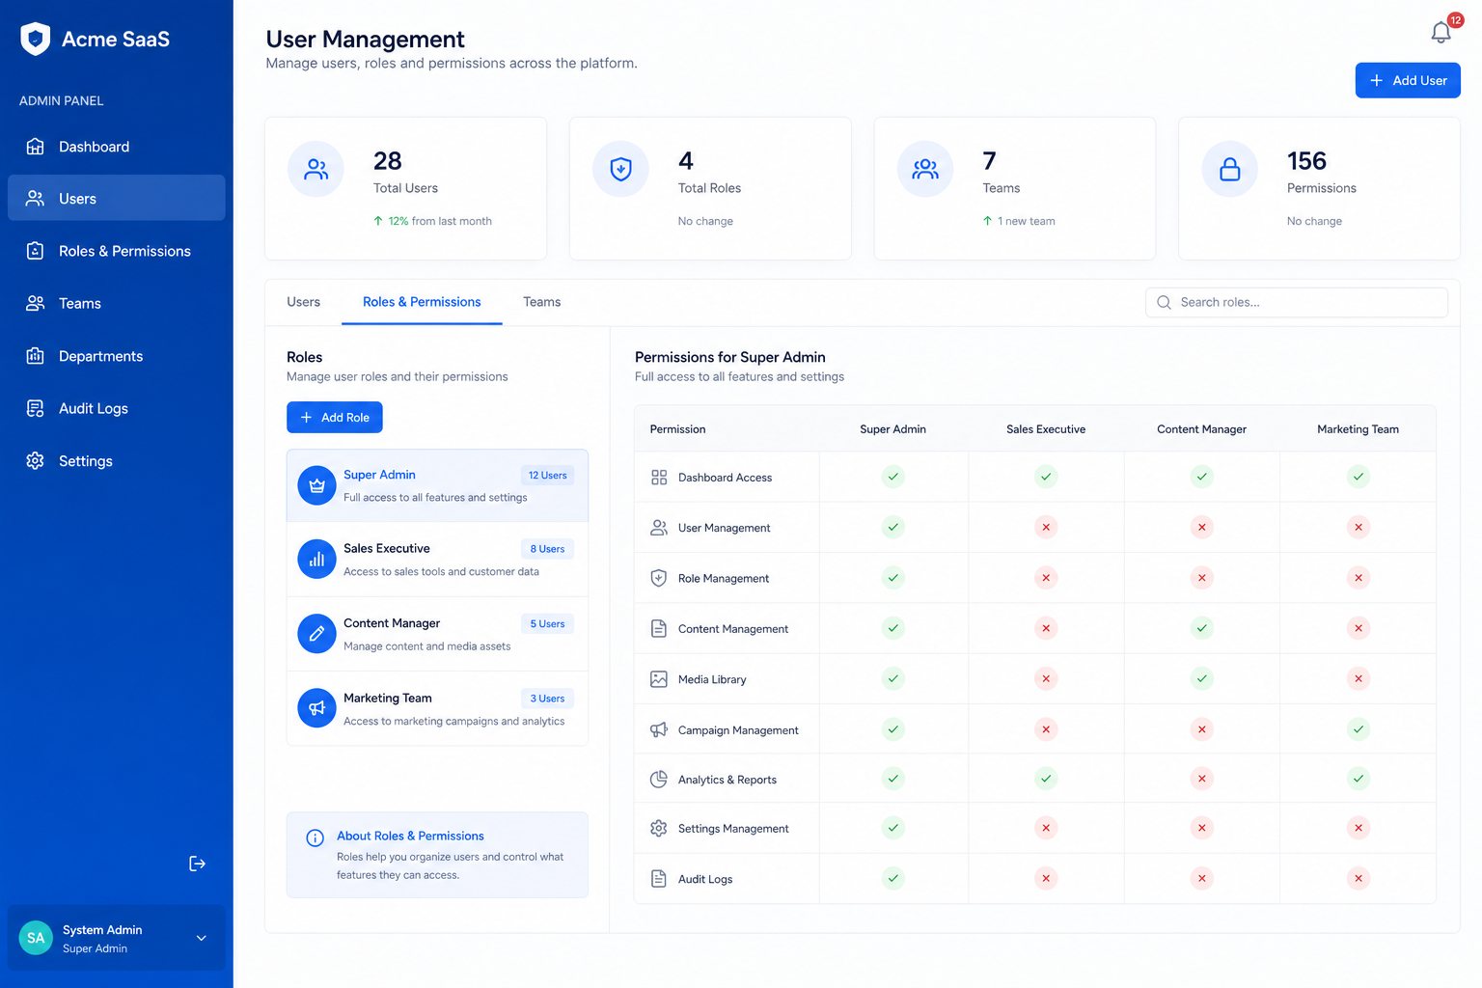Click the Role Management shield icon
Viewport: 1482px width, 988px height.
click(x=659, y=578)
